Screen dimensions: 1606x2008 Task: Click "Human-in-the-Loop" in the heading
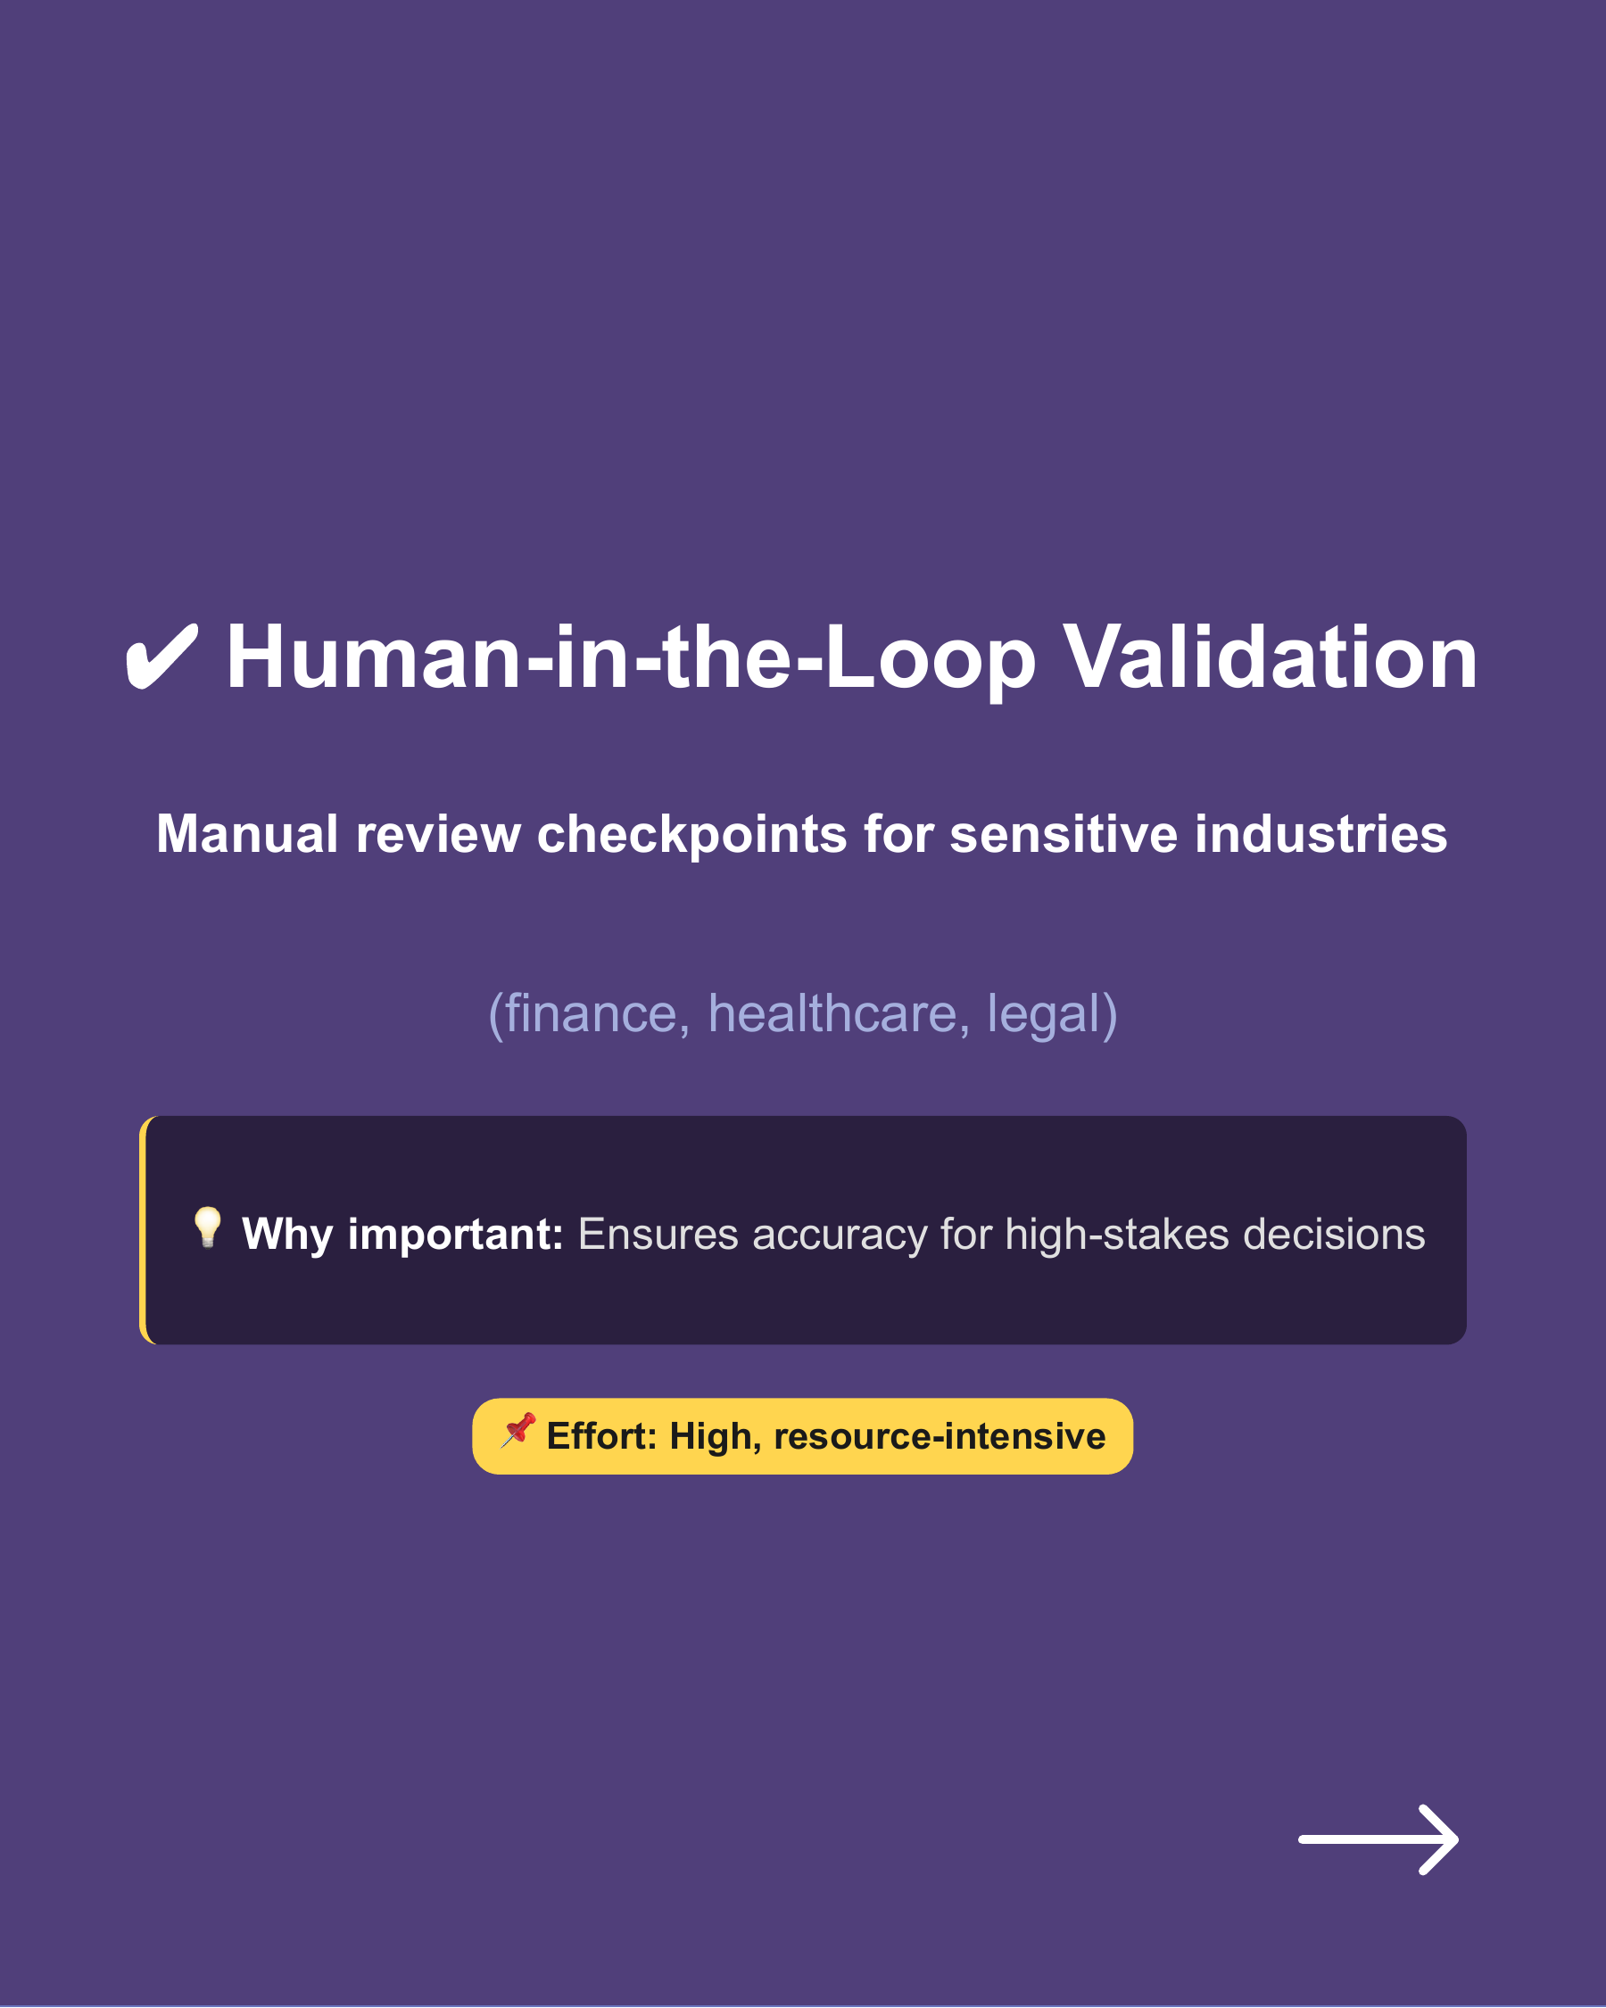(631, 657)
